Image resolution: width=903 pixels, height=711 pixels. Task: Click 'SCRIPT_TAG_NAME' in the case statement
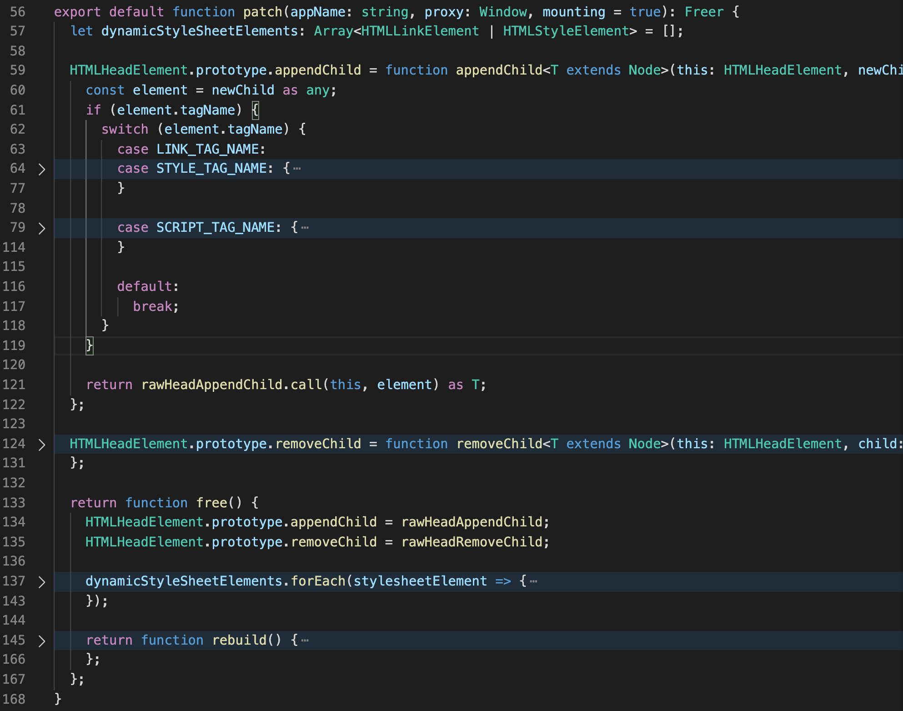[216, 227]
